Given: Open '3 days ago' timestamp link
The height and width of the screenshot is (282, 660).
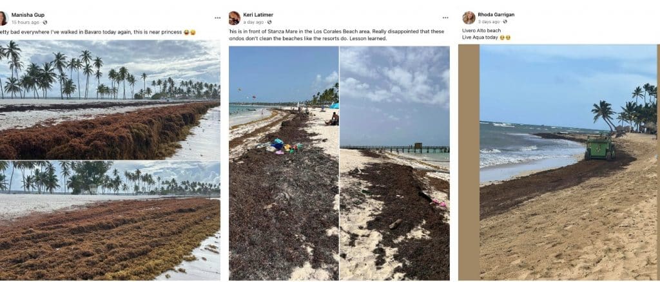Looking at the screenshot, I should point(489,22).
